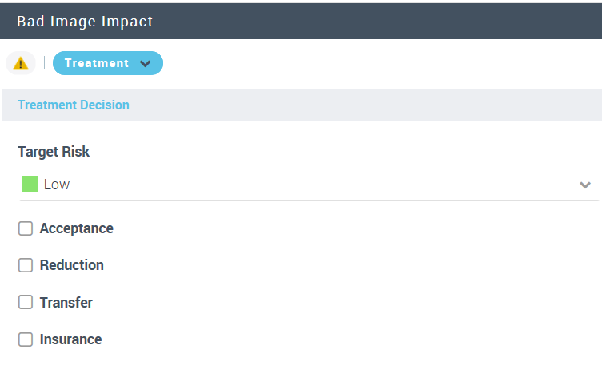Toggle the Insurance checkbox
The image size is (602, 369).
click(26, 339)
